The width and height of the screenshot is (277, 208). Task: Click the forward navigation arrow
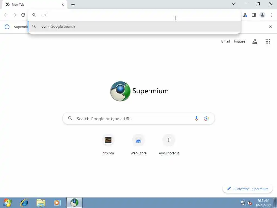tap(15, 15)
